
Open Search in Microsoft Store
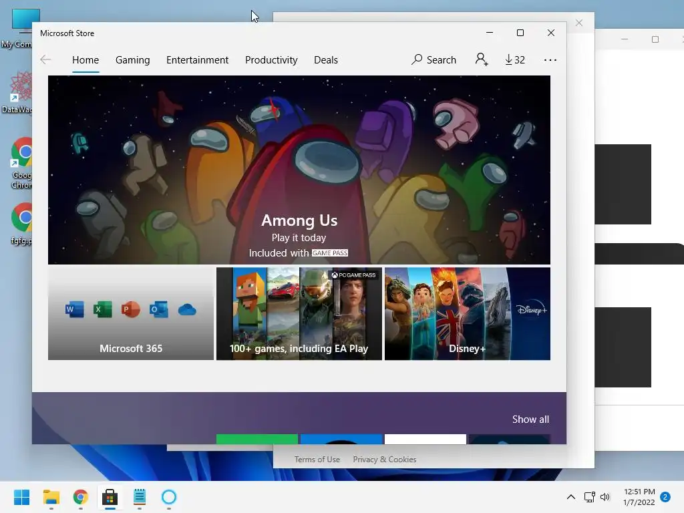(x=434, y=59)
